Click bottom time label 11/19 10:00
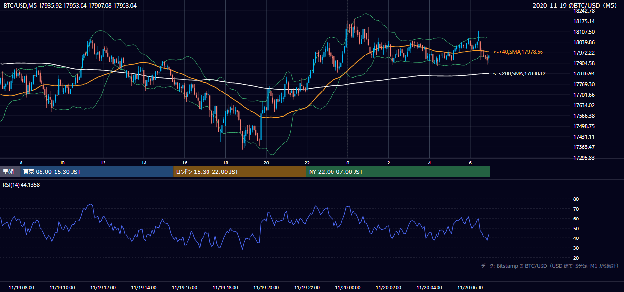The height and width of the screenshot is (292, 624). click(62, 288)
